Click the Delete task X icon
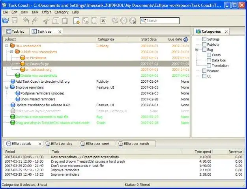This screenshot has height=189, width=247. 103,20
